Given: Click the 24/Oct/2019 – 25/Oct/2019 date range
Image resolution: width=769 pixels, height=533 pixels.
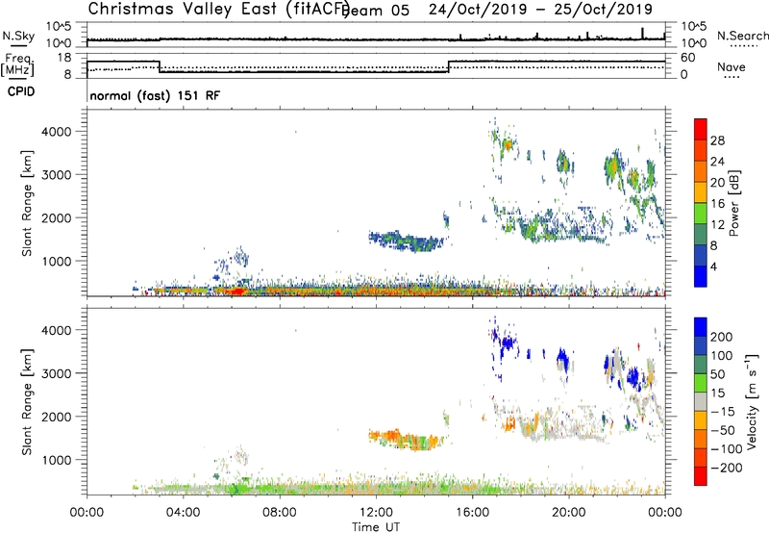Looking at the screenshot, I should [540, 10].
